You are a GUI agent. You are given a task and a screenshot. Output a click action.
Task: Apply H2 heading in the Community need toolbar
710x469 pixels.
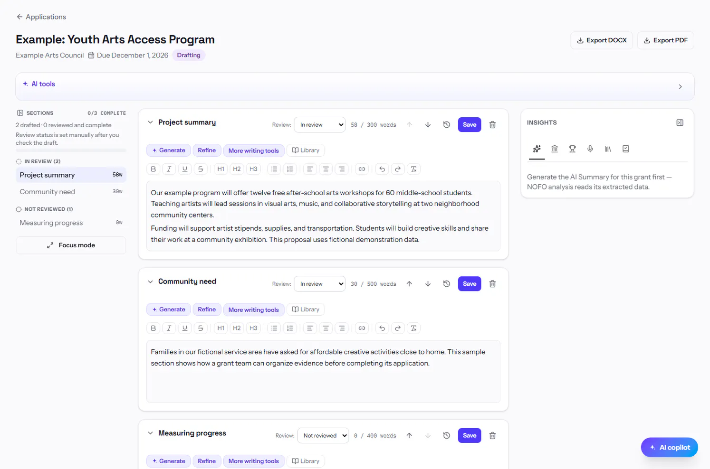[237, 328]
